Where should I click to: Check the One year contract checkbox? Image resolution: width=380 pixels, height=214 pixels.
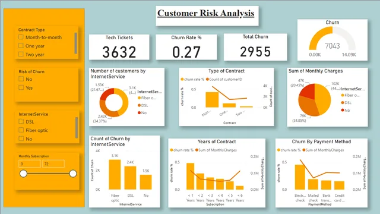(21, 46)
